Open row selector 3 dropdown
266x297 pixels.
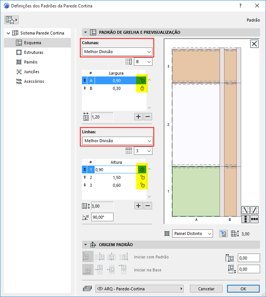point(143,151)
